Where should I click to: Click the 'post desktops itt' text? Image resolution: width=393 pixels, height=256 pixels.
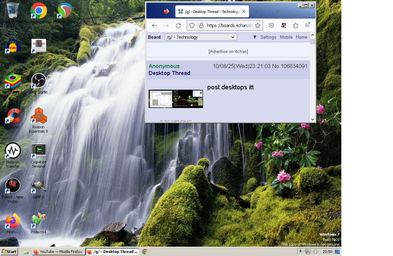(230, 87)
